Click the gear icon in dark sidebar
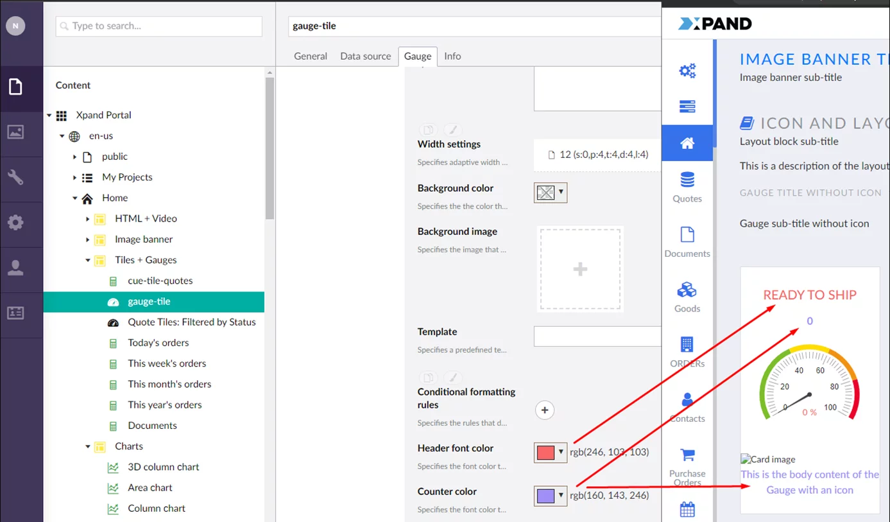The height and width of the screenshot is (522, 890). tap(15, 222)
